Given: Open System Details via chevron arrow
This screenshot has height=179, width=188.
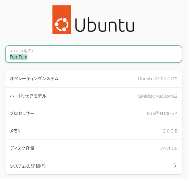Looking at the screenshot, I should click(x=175, y=166).
